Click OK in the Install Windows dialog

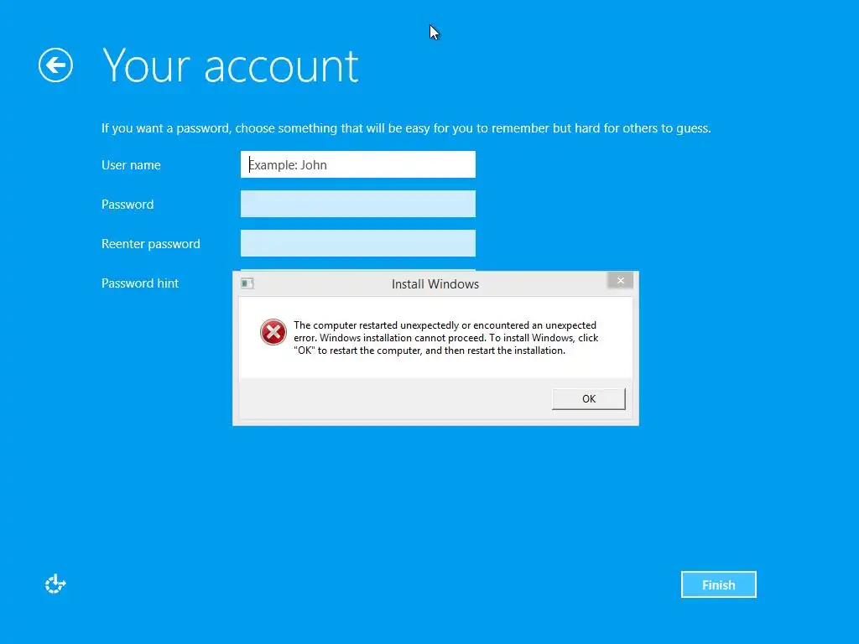click(588, 398)
